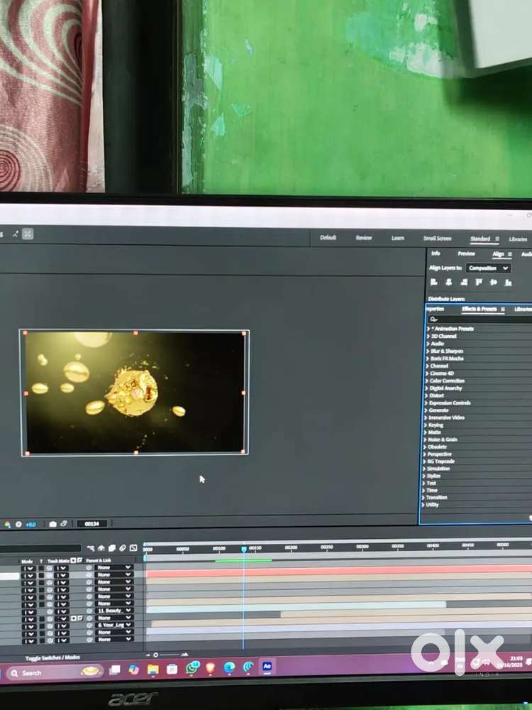Expand the Blur & Sharpen effects category
532x710 pixels.
click(x=445, y=351)
